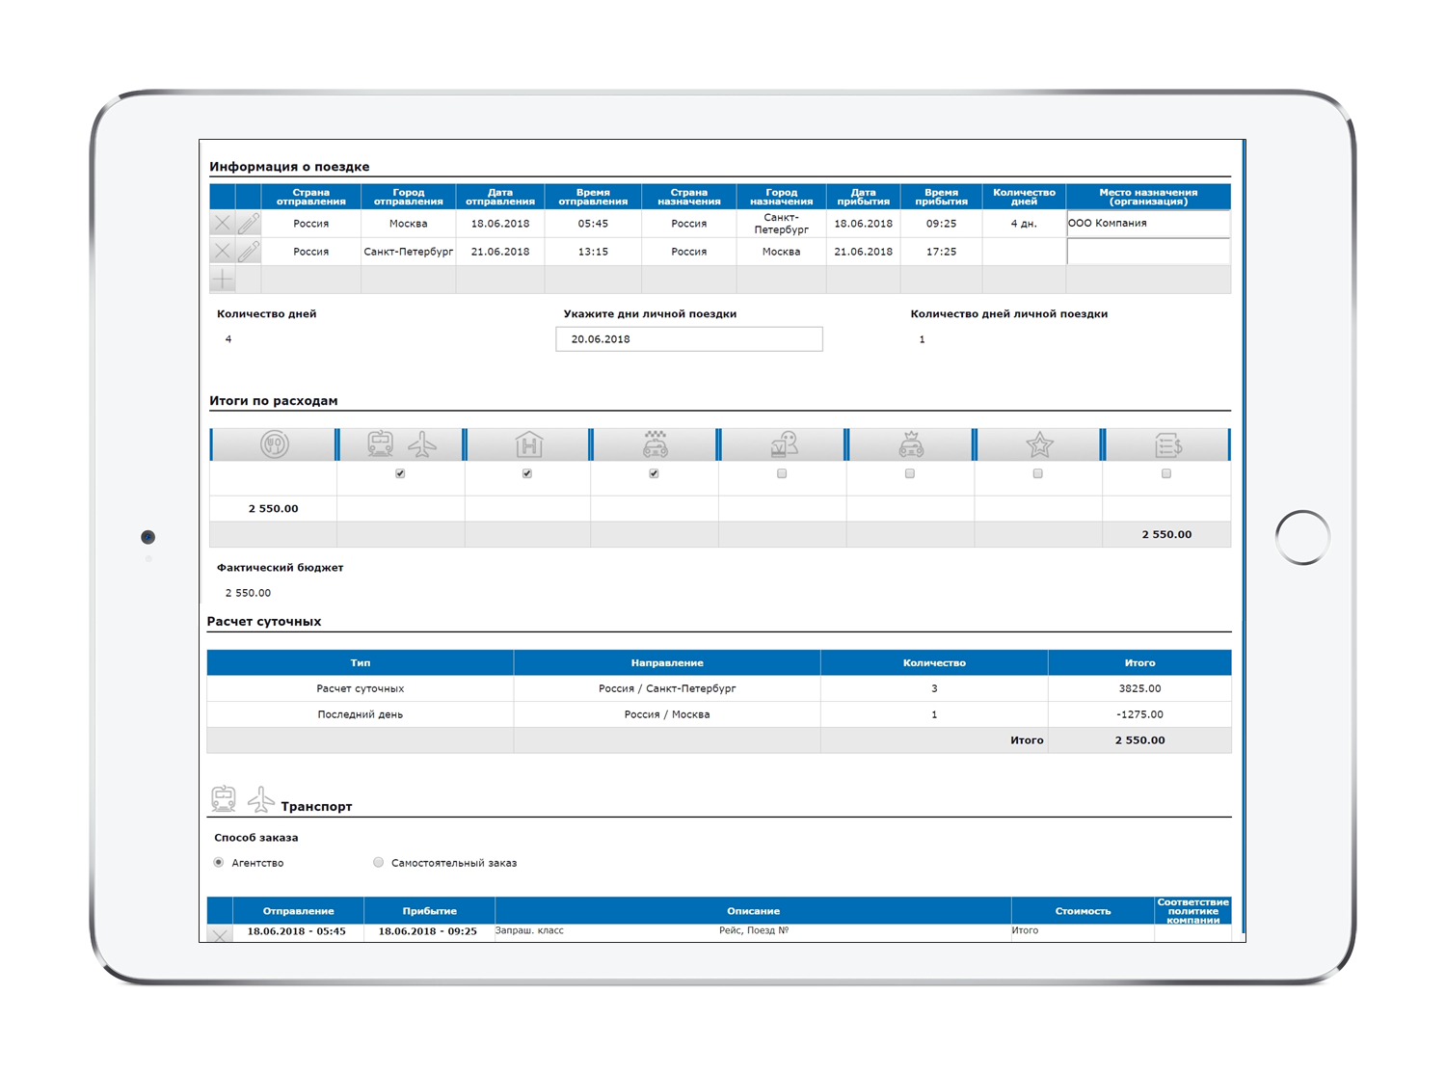1446x1074 pixels.
Task: Edit the Санкт-Петербург departure trip row
Action: click(248, 252)
